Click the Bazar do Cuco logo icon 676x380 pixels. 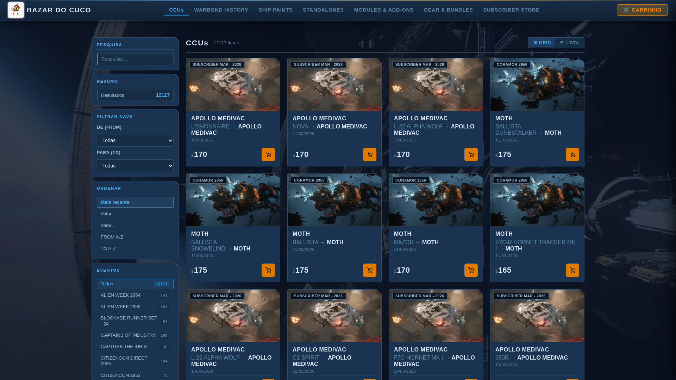[16, 10]
